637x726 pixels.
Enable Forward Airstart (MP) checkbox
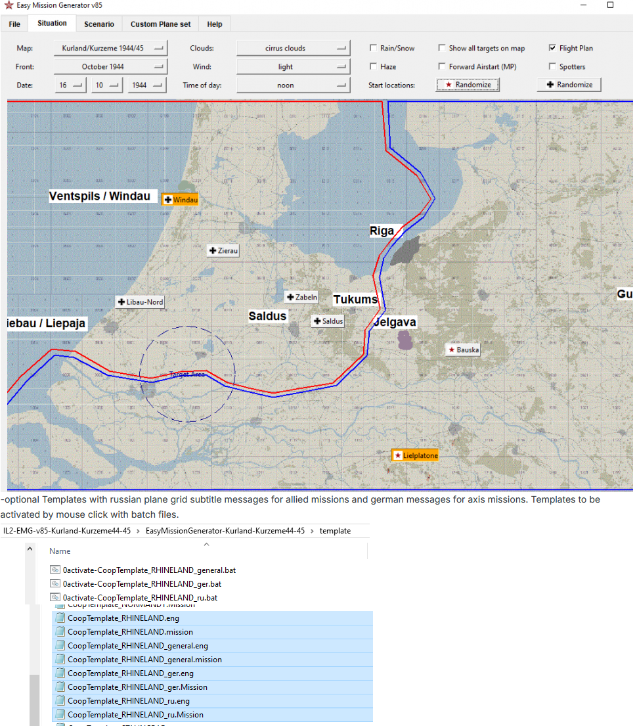pyautogui.click(x=442, y=66)
